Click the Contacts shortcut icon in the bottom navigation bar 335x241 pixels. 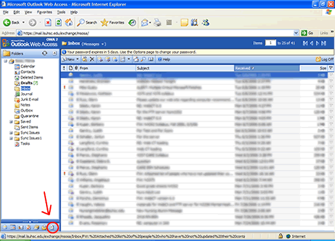[20, 228]
